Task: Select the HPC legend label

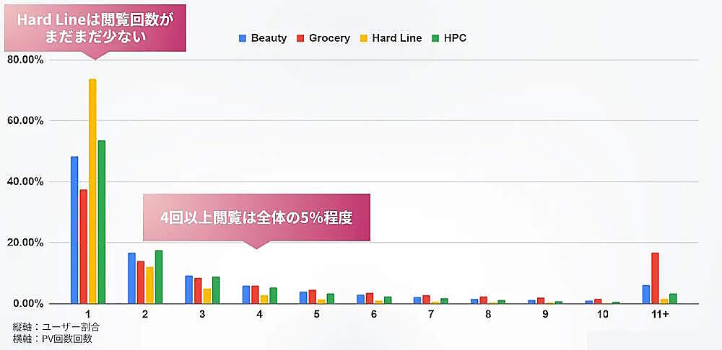Action: (456, 38)
